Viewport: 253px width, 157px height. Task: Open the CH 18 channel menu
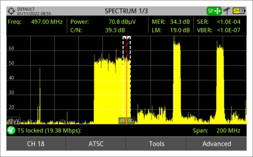click(x=36, y=144)
